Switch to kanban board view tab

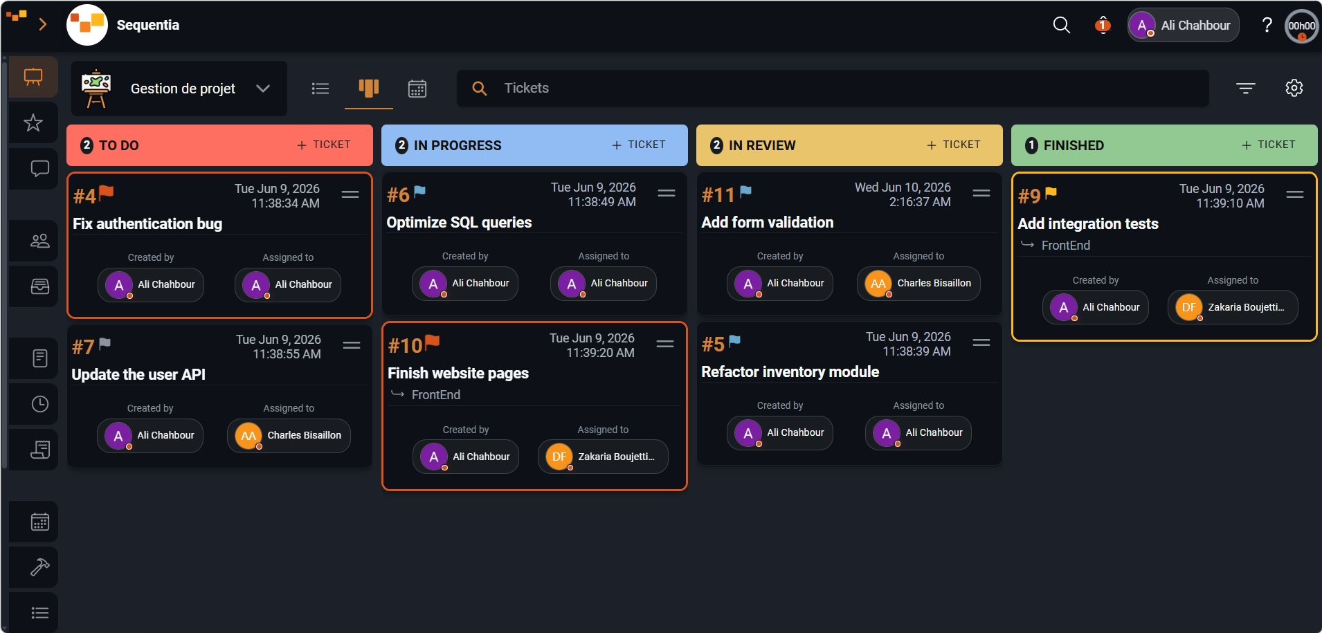pyautogui.click(x=369, y=89)
